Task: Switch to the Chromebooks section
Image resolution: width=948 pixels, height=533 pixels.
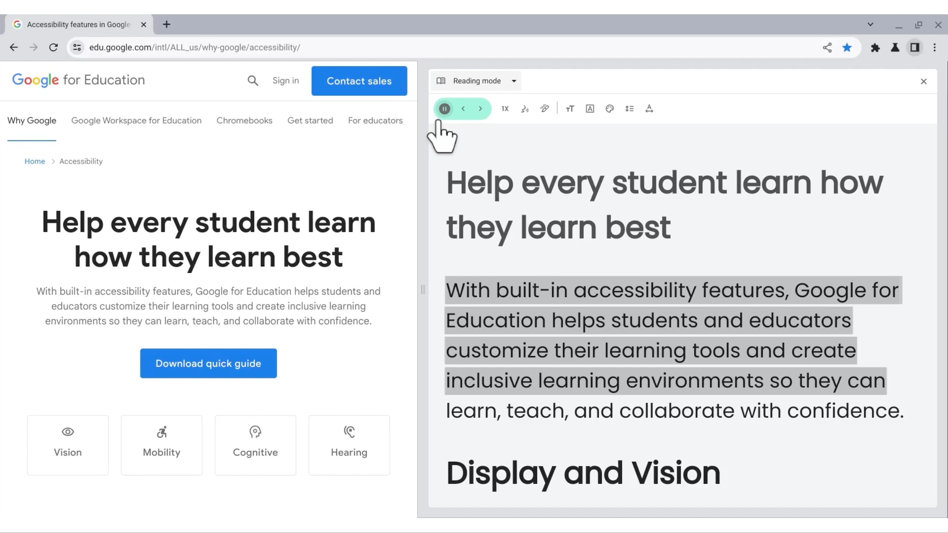Action: (245, 120)
